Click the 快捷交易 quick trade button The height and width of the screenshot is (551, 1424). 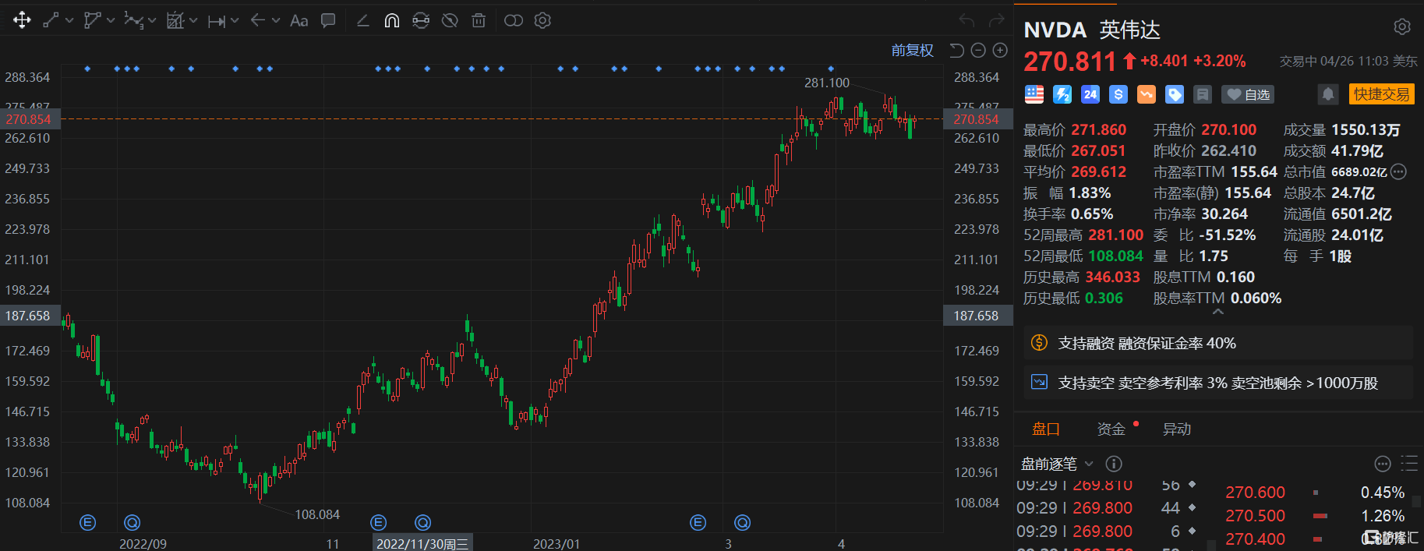click(1380, 94)
